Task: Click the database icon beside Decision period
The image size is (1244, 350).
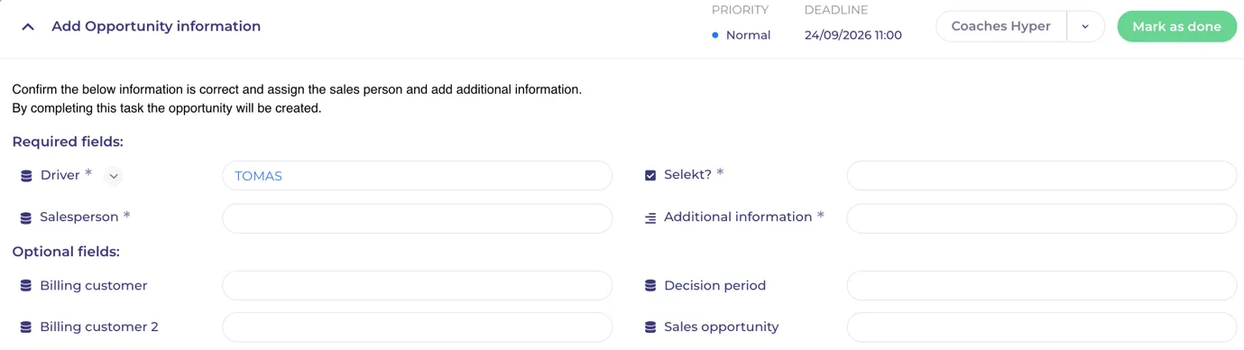Action: [x=650, y=286]
